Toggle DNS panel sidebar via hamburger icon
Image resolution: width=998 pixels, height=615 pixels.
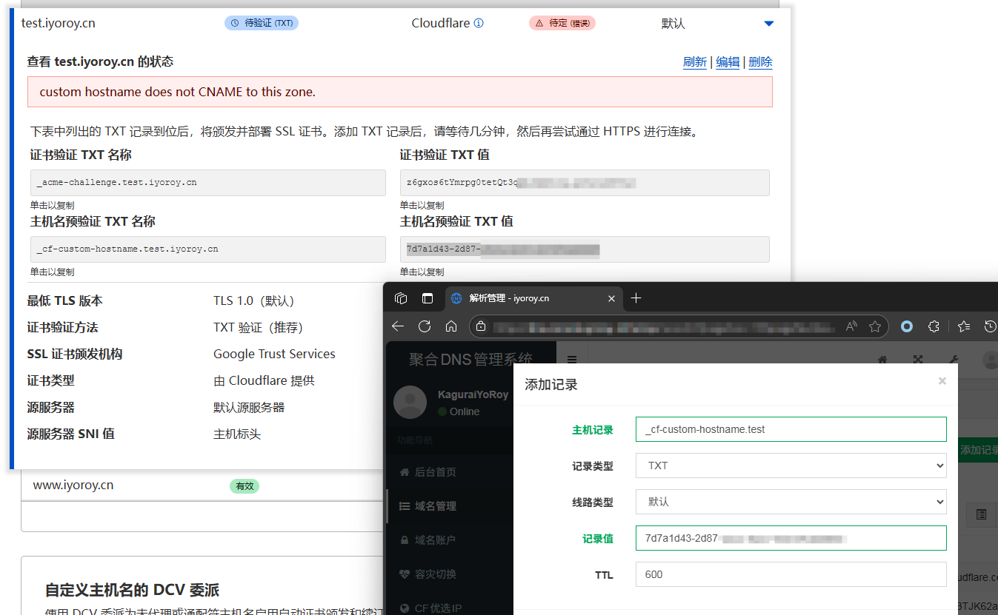(572, 360)
